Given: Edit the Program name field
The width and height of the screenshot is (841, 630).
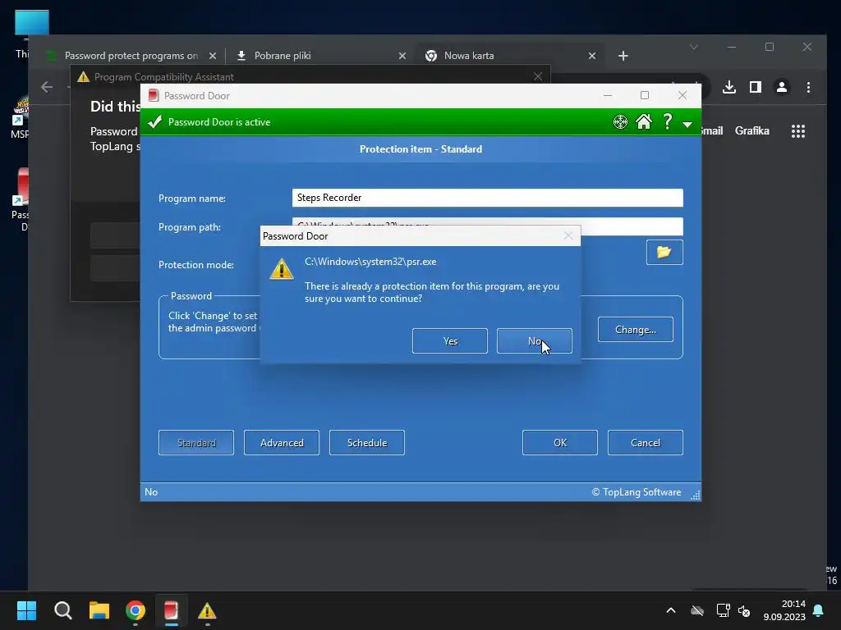Looking at the screenshot, I should 488,198.
